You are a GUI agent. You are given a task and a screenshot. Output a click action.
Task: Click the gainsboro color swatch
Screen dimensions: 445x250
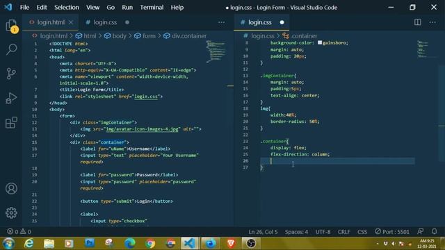pos(320,42)
